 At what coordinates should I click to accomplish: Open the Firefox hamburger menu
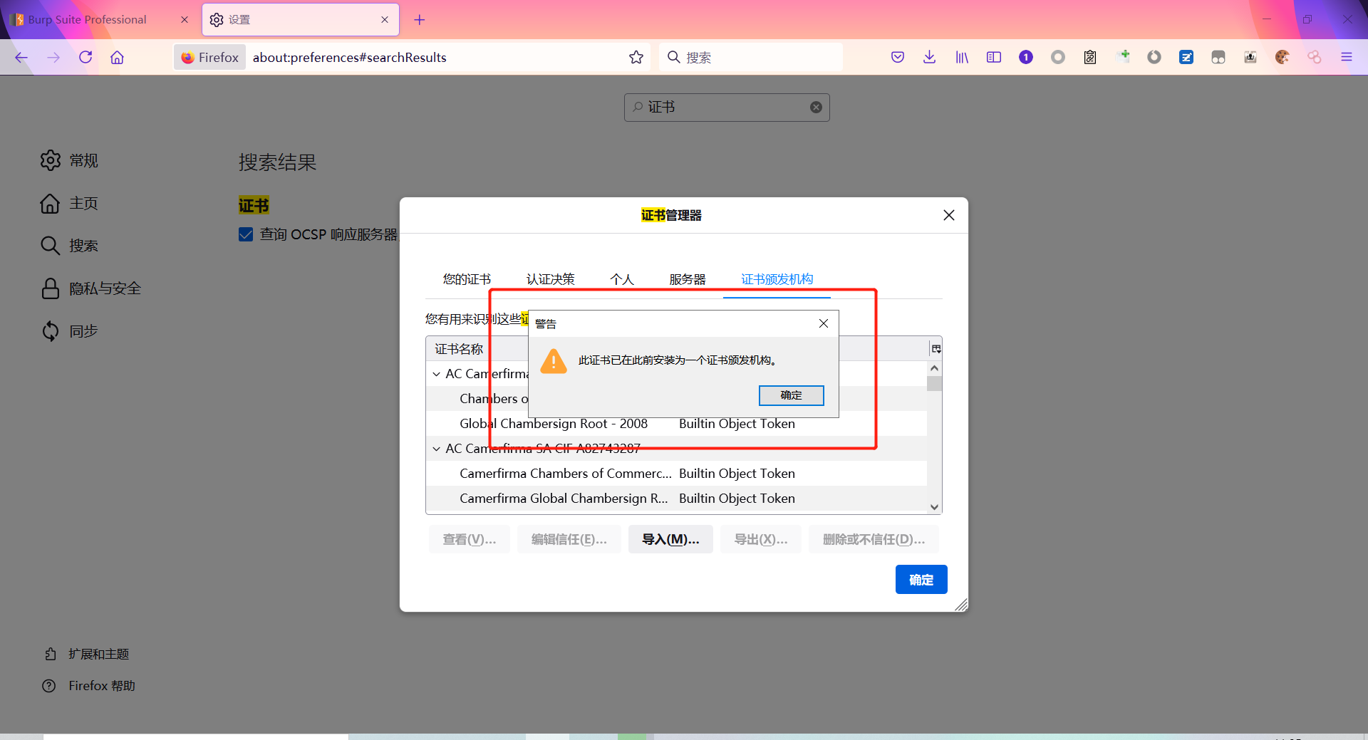click(1347, 57)
